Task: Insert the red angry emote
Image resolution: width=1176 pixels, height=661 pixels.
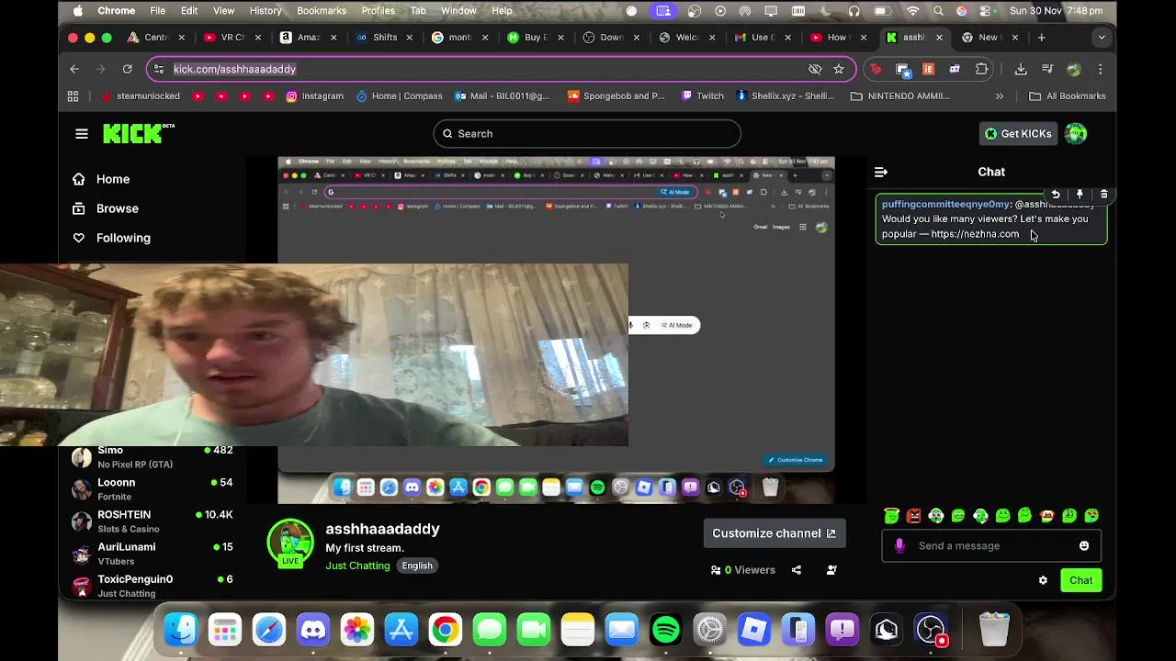Action: coord(913,516)
